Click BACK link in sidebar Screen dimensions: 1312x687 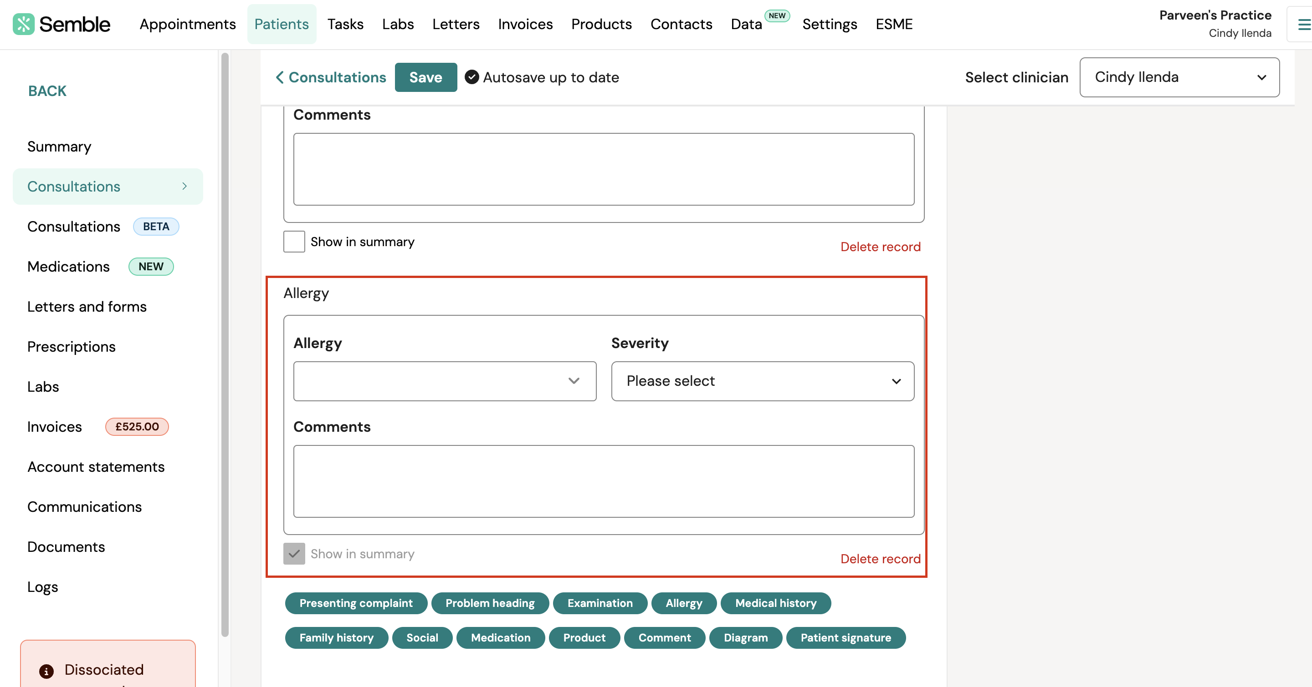(x=47, y=91)
